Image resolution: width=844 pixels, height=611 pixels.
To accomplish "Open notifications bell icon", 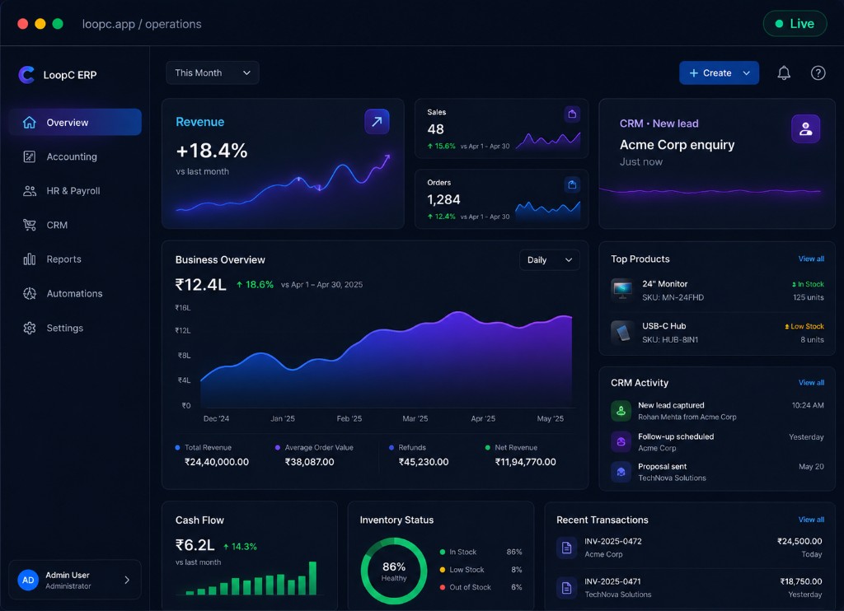I will 784,73.
